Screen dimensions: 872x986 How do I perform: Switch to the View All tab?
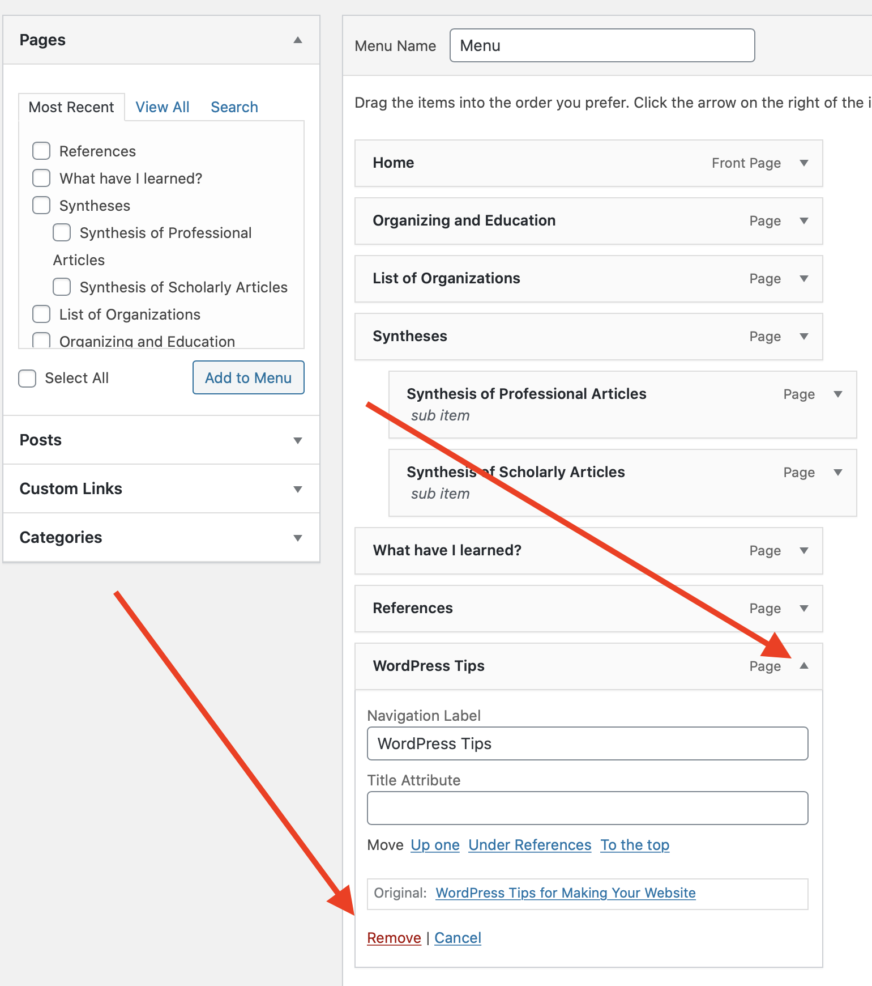[x=163, y=107]
